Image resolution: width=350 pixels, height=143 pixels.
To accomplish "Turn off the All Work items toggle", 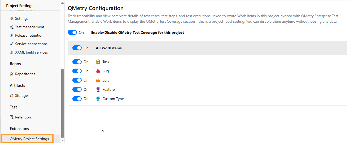I will point(77,48).
